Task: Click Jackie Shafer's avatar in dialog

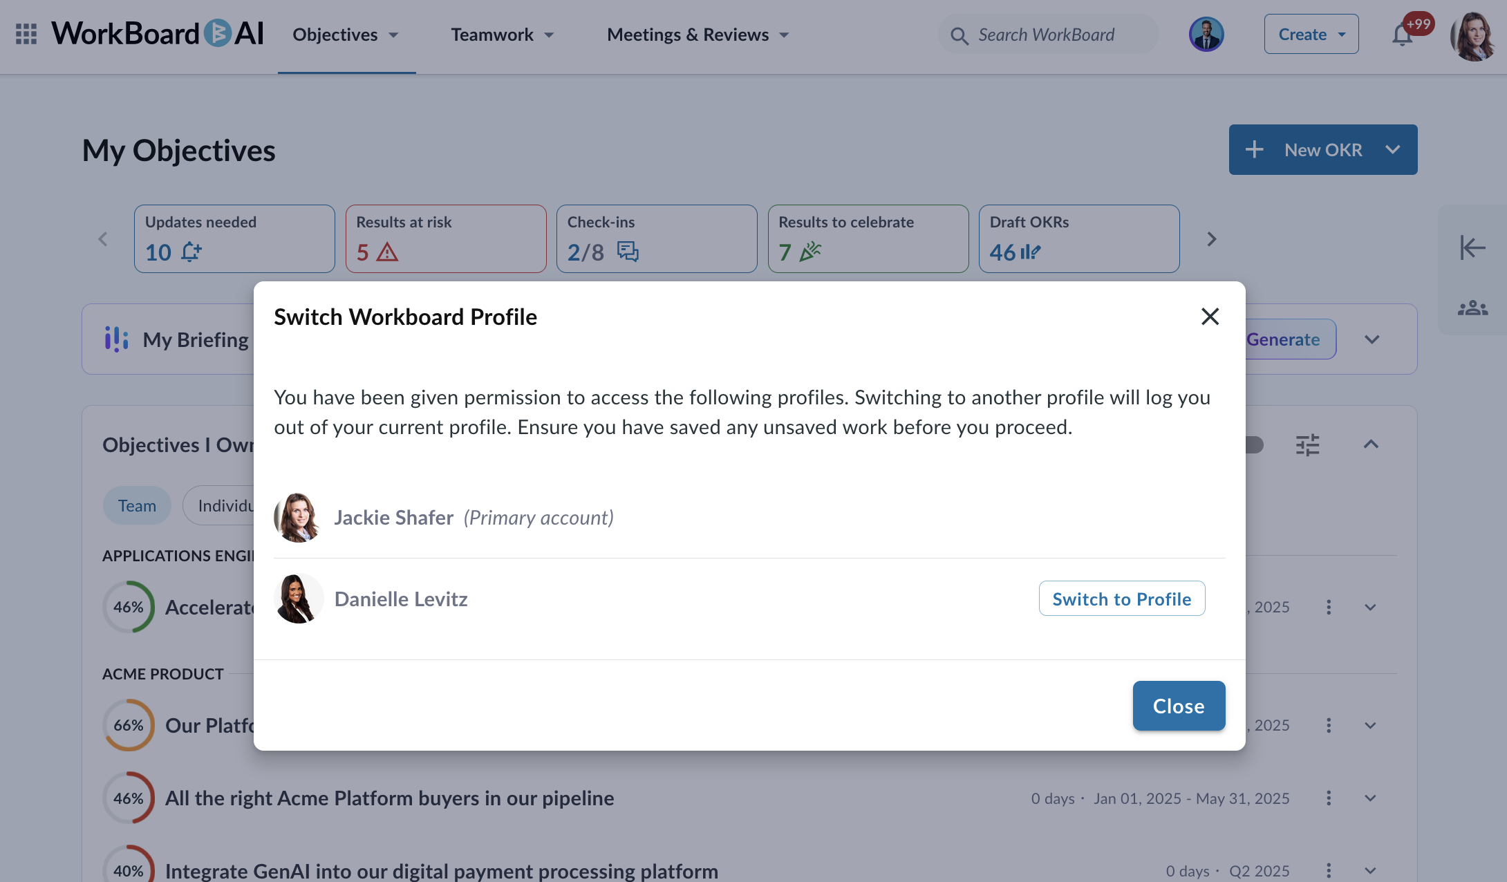Action: 298,518
